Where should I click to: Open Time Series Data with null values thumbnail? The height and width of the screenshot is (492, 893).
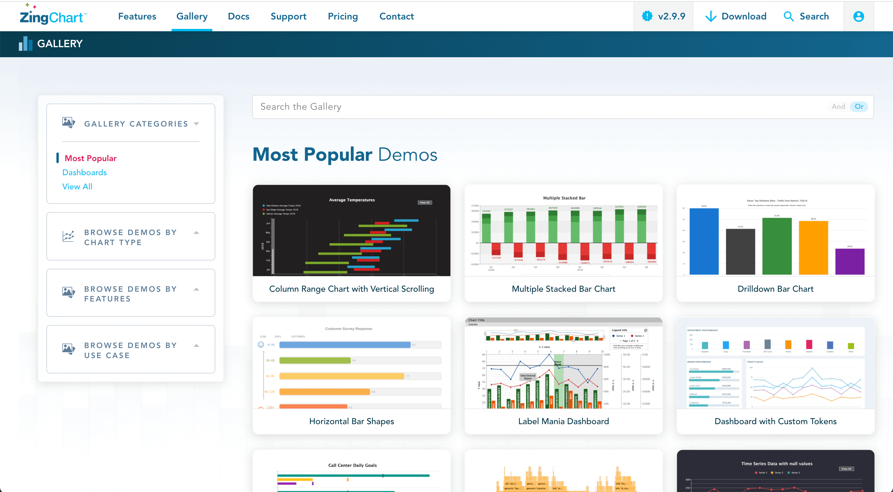tap(775, 471)
